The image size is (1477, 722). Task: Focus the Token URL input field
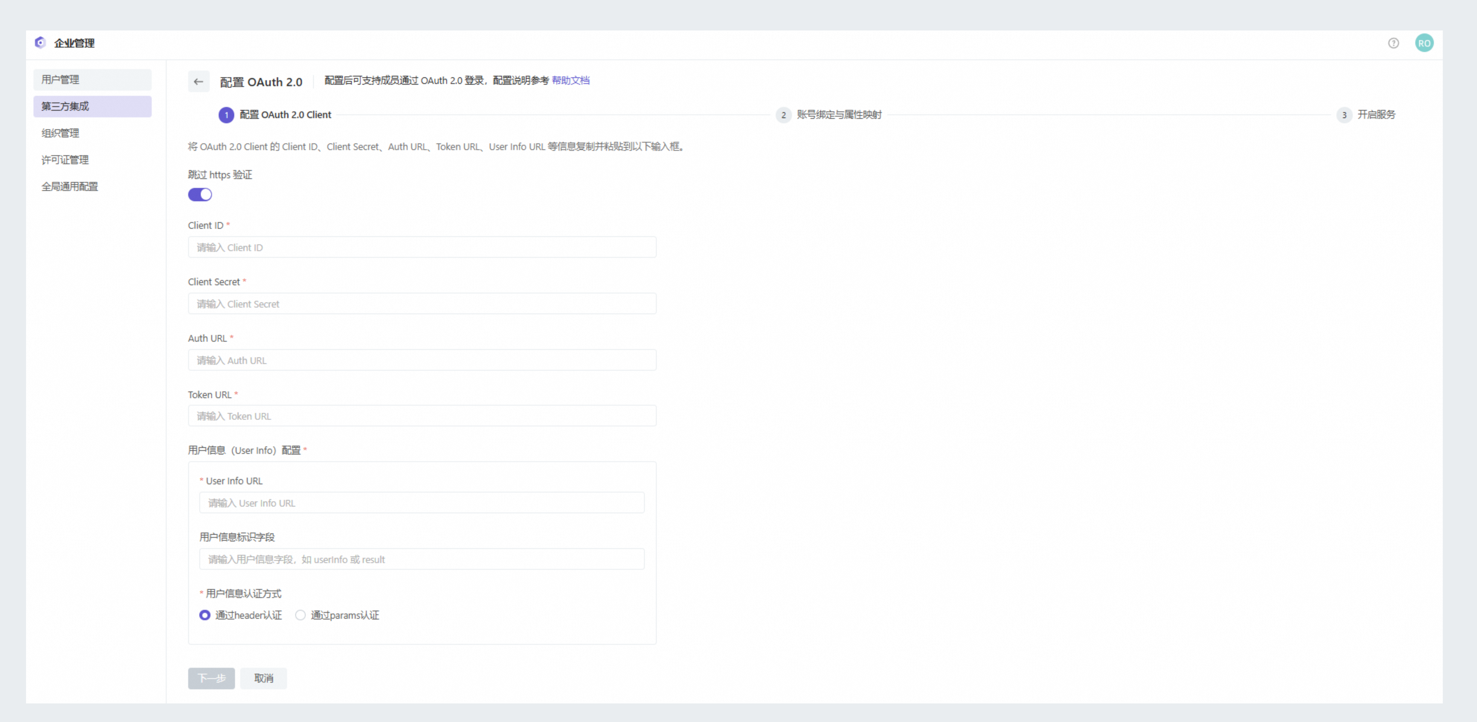422,416
